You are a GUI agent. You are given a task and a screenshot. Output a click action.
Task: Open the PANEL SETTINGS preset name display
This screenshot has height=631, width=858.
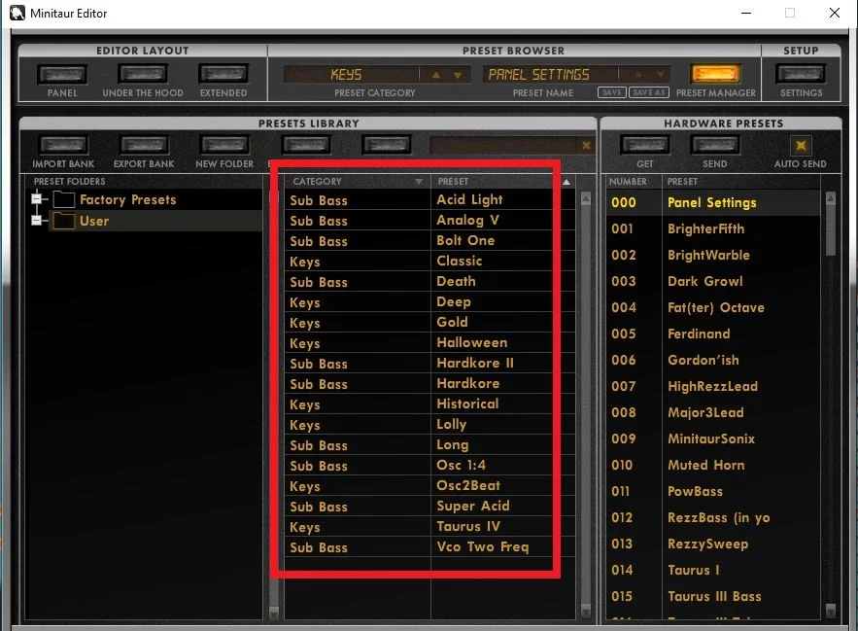(550, 75)
